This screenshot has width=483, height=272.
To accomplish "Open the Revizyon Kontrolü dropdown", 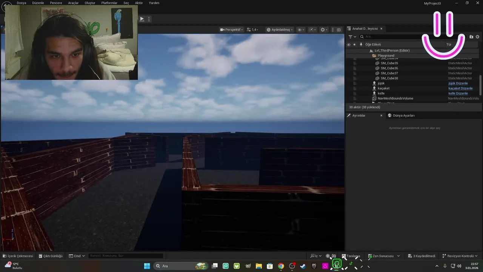I will [460, 256].
